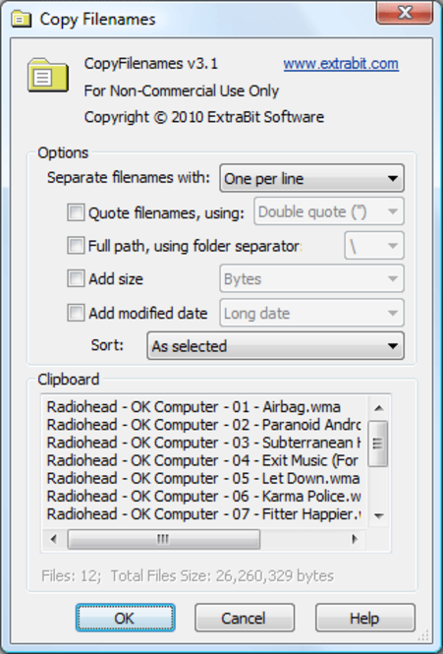Open the Bytes size unit dropdown
The height and width of the screenshot is (654, 443).
click(x=311, y=278)
